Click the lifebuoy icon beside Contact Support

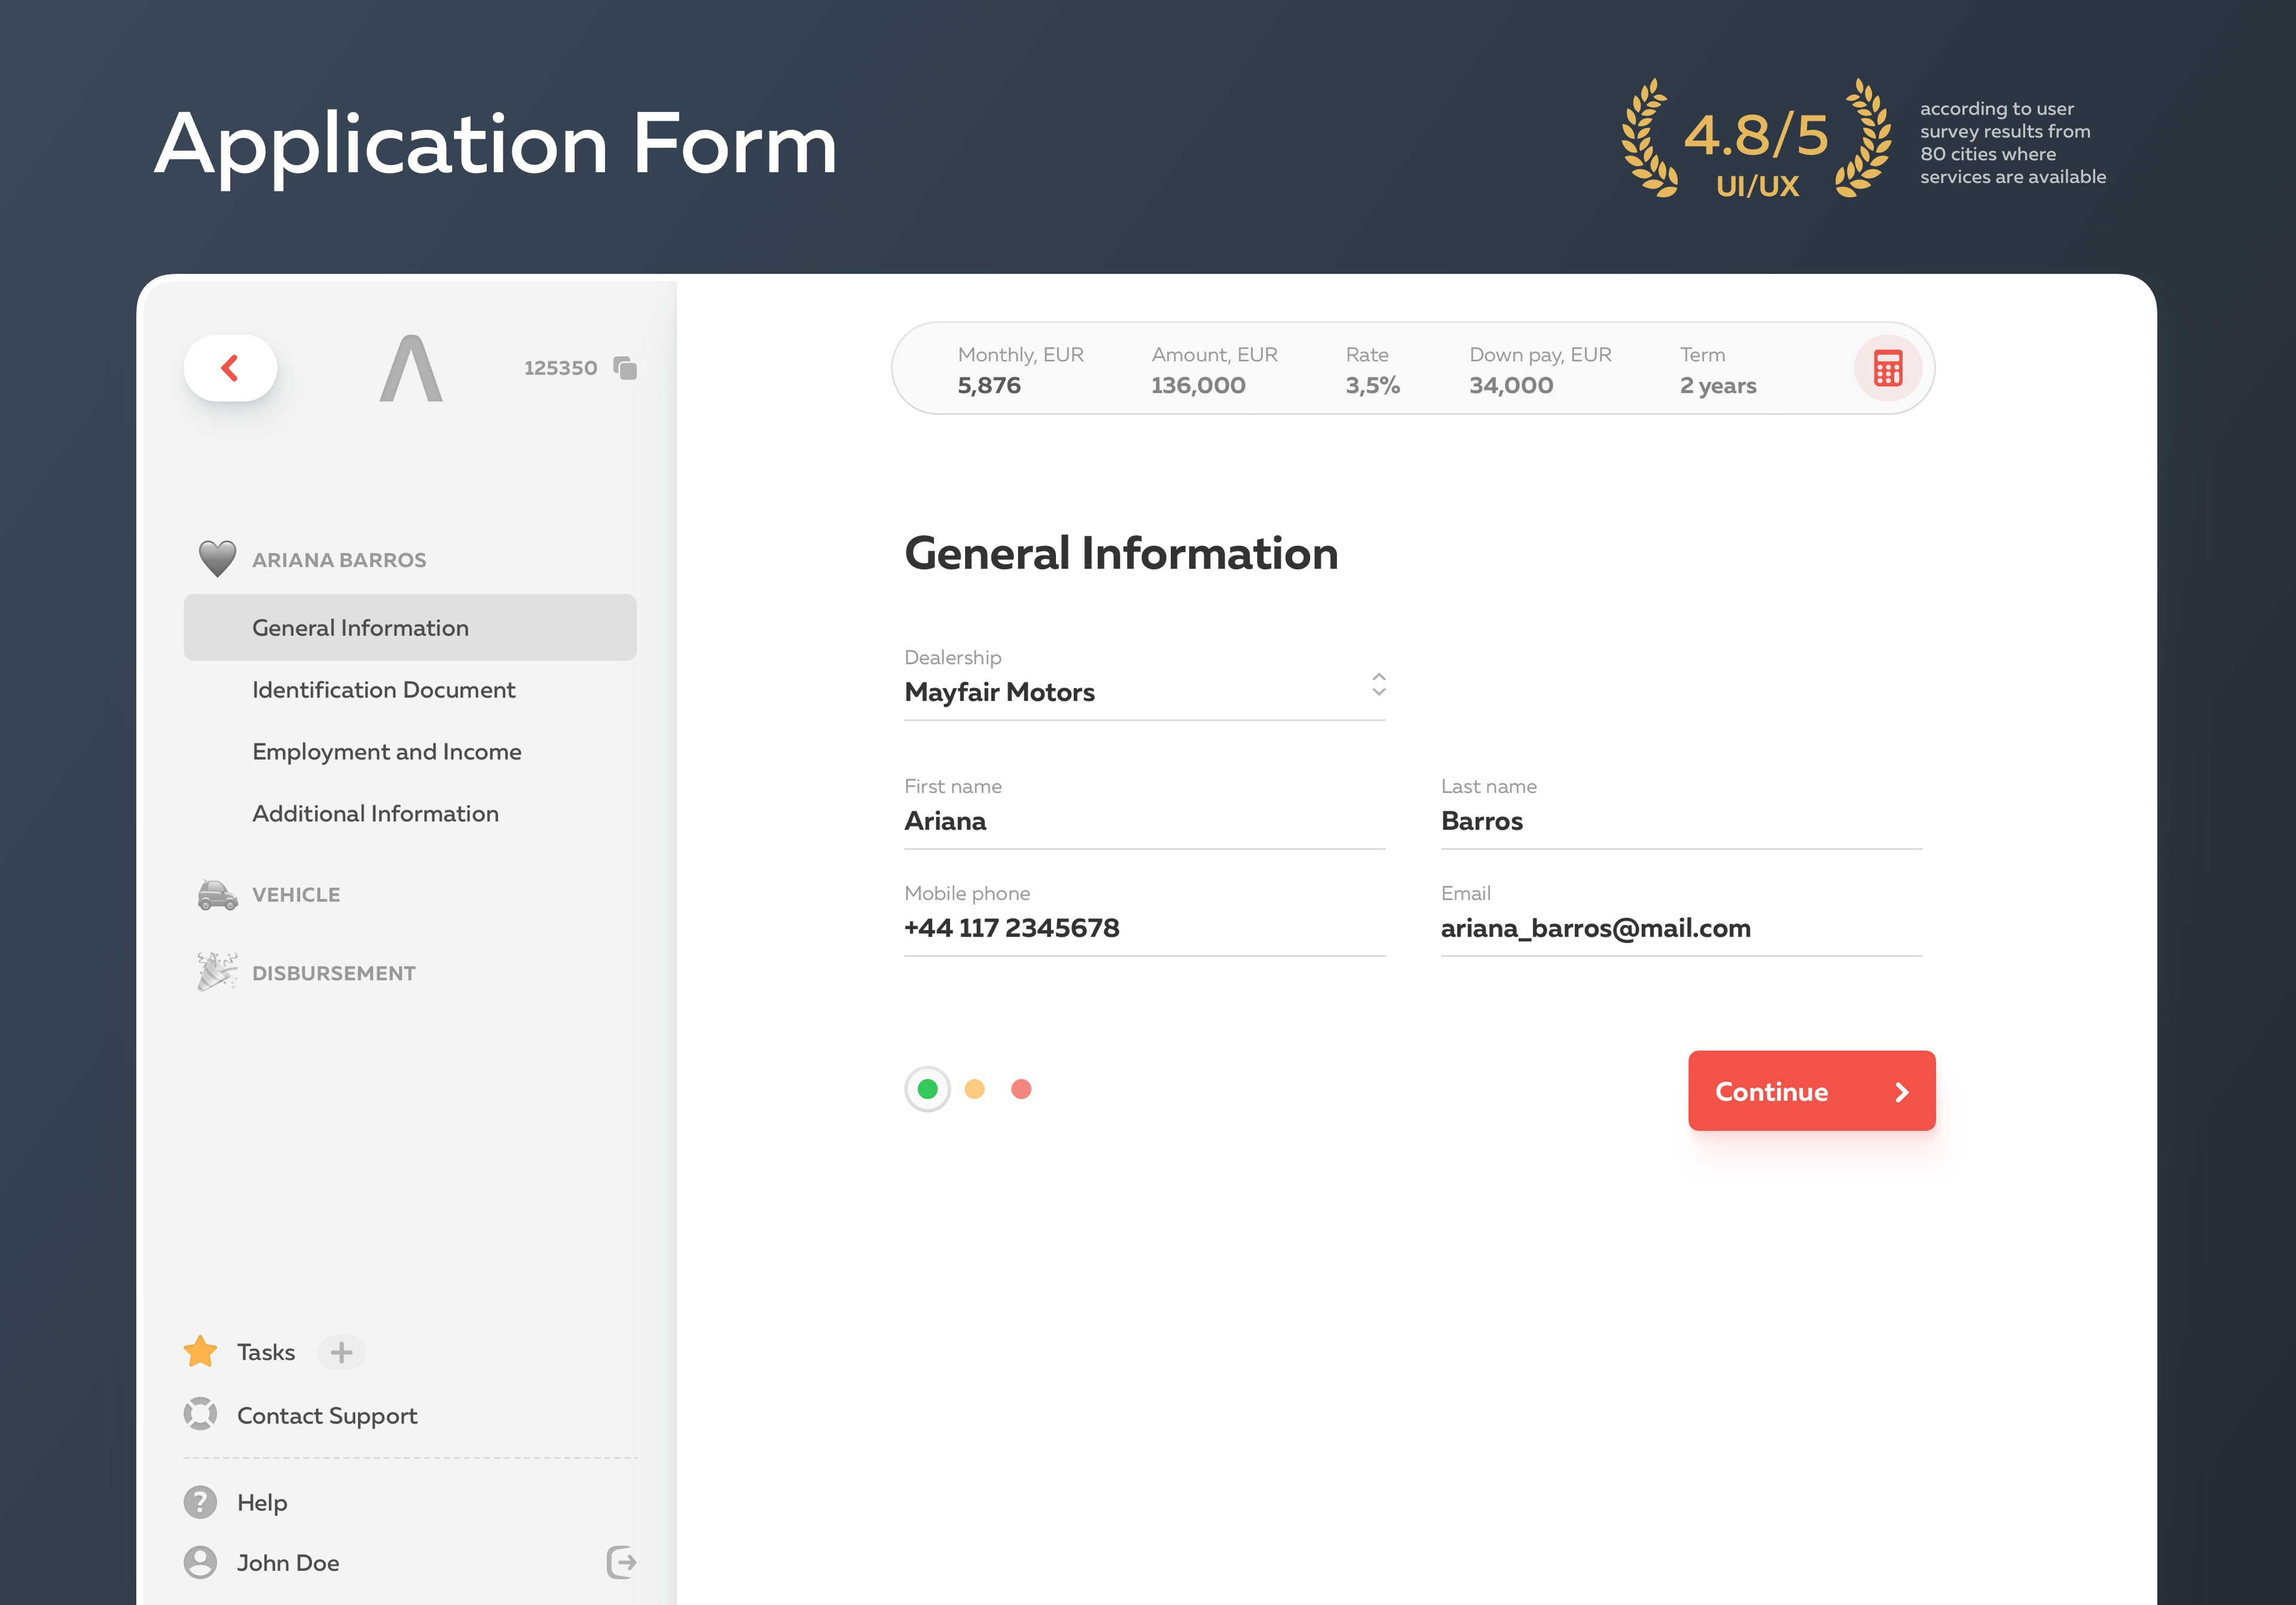(x=200, y=1415)
